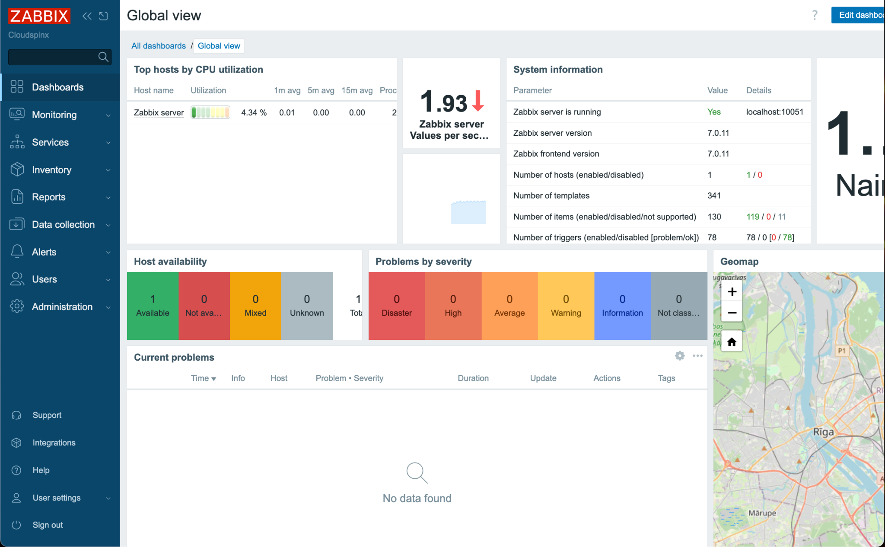
Task: Click the Users sidebar icon
Action: coord(16,279)
